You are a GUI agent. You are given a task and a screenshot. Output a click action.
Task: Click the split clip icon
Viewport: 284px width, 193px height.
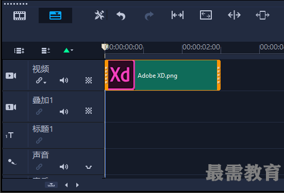point(234,15)
